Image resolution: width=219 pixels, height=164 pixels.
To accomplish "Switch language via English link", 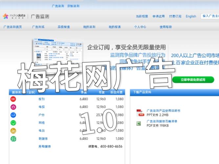I will (191, 16).
